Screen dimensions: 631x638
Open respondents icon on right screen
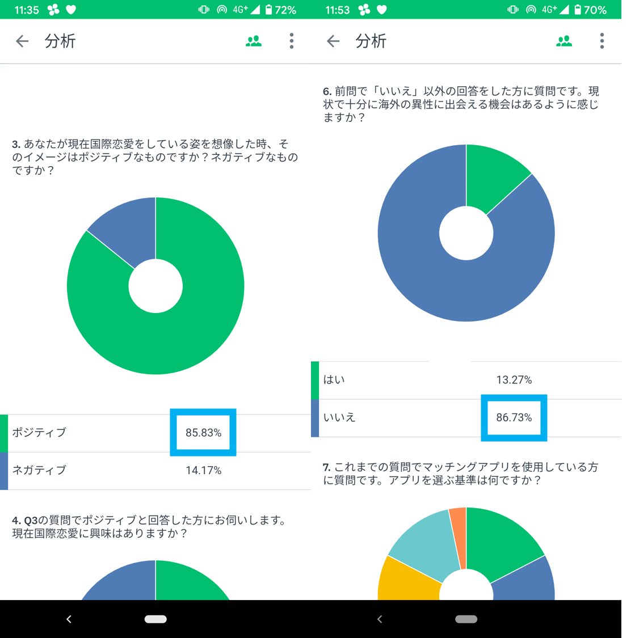coord(564,41)
